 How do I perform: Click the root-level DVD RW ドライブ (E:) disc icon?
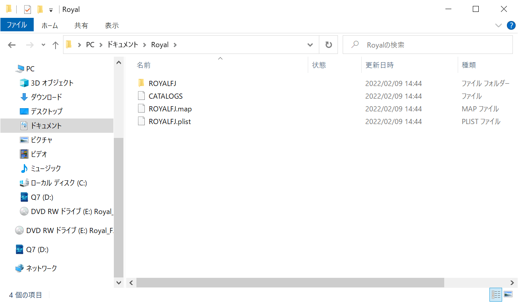coord(19,230)
